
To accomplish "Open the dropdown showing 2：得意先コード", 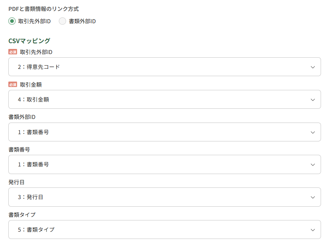I will click(164, 67).
